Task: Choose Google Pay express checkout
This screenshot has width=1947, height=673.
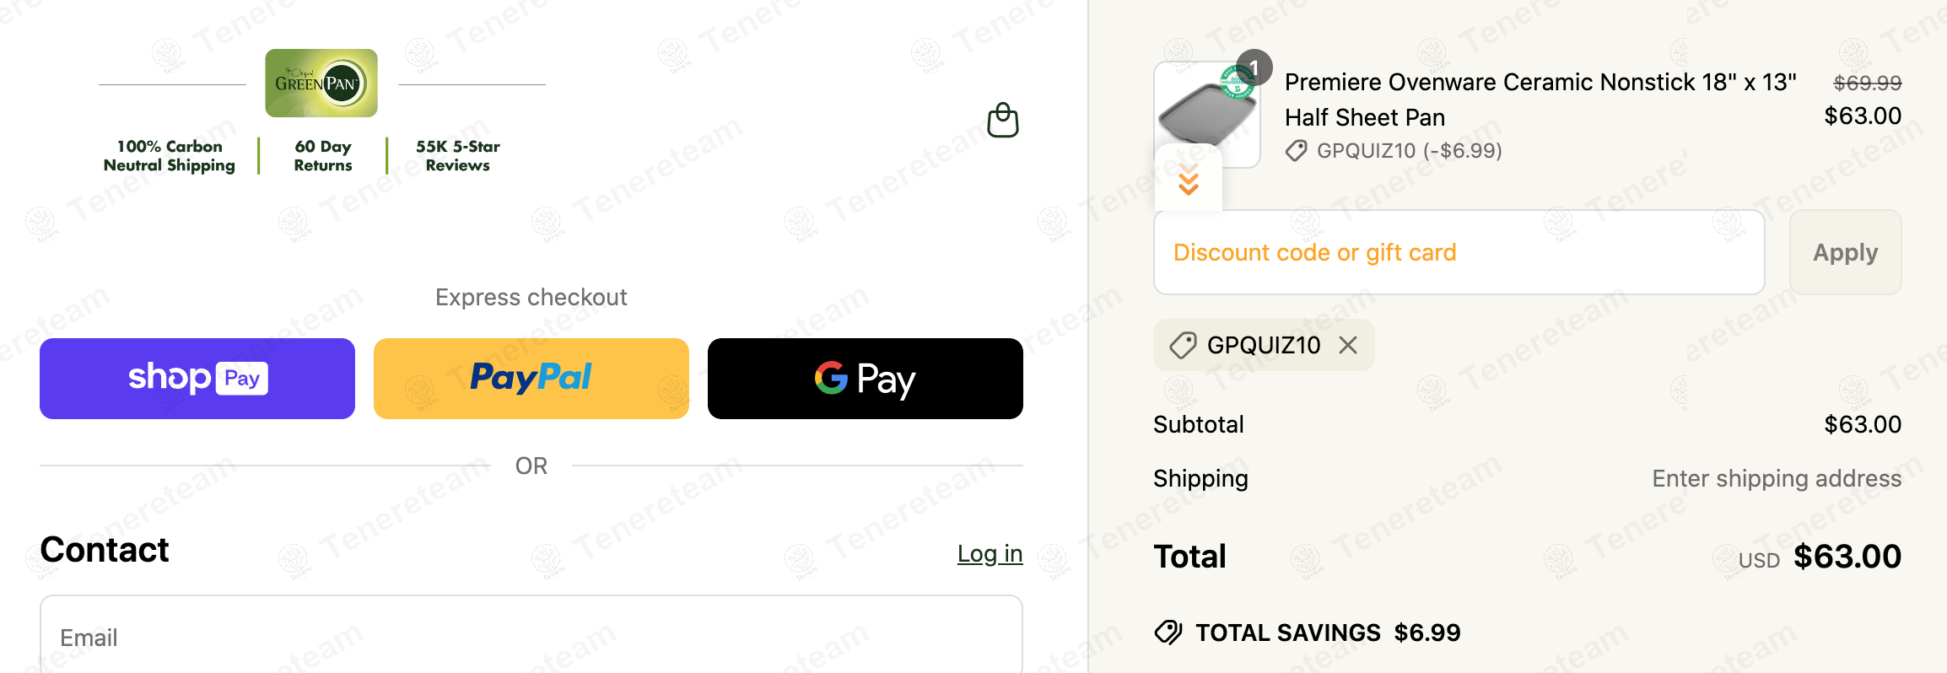Action: click(866, 379)
